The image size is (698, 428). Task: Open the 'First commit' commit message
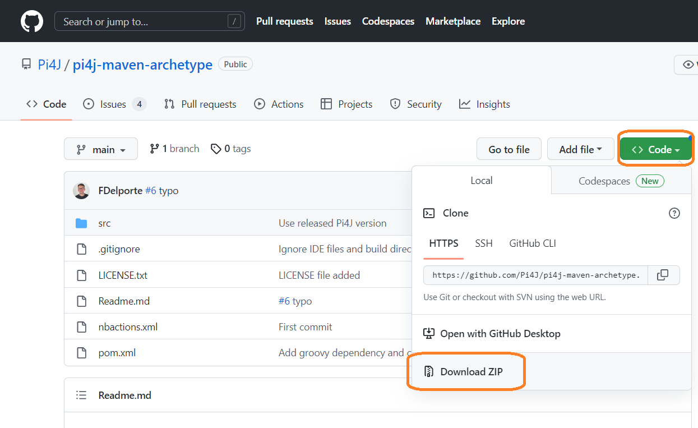306,327
